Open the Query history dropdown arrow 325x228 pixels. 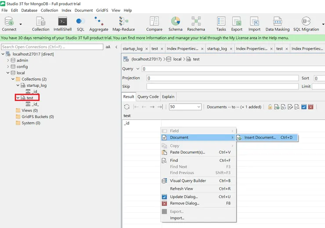tap(138, 69)
